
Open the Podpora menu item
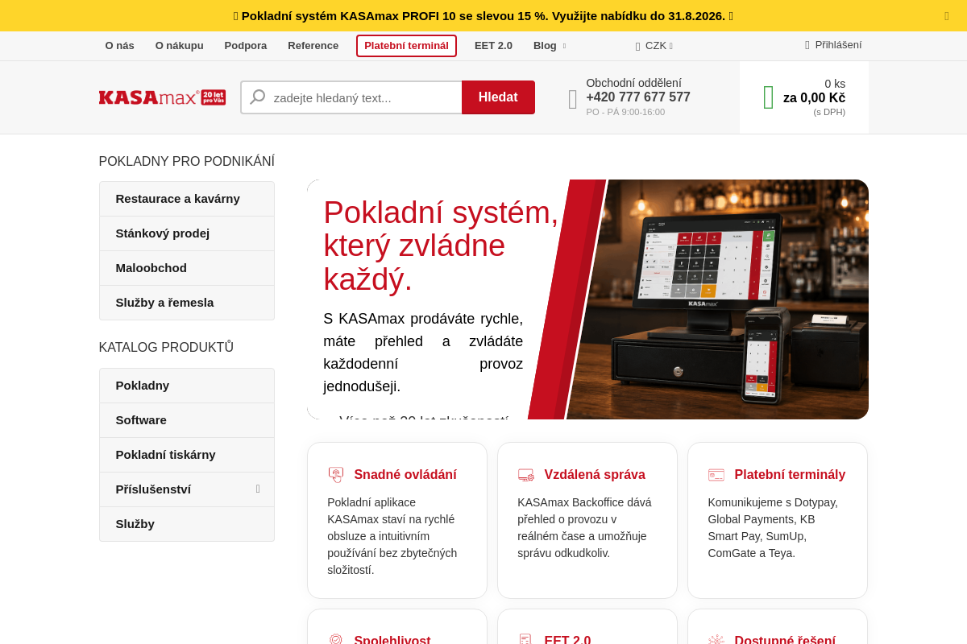pos(246,46)
